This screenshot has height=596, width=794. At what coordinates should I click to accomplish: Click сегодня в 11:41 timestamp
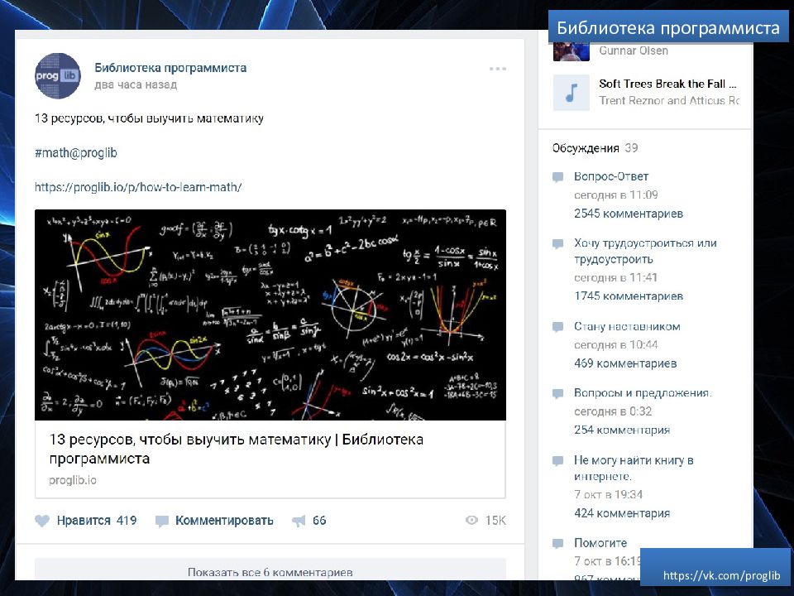615,277
